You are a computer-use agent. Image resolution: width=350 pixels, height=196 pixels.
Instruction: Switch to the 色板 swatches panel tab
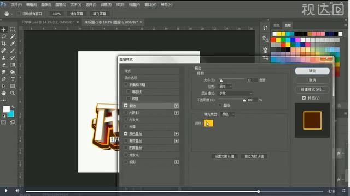point(288,26)
